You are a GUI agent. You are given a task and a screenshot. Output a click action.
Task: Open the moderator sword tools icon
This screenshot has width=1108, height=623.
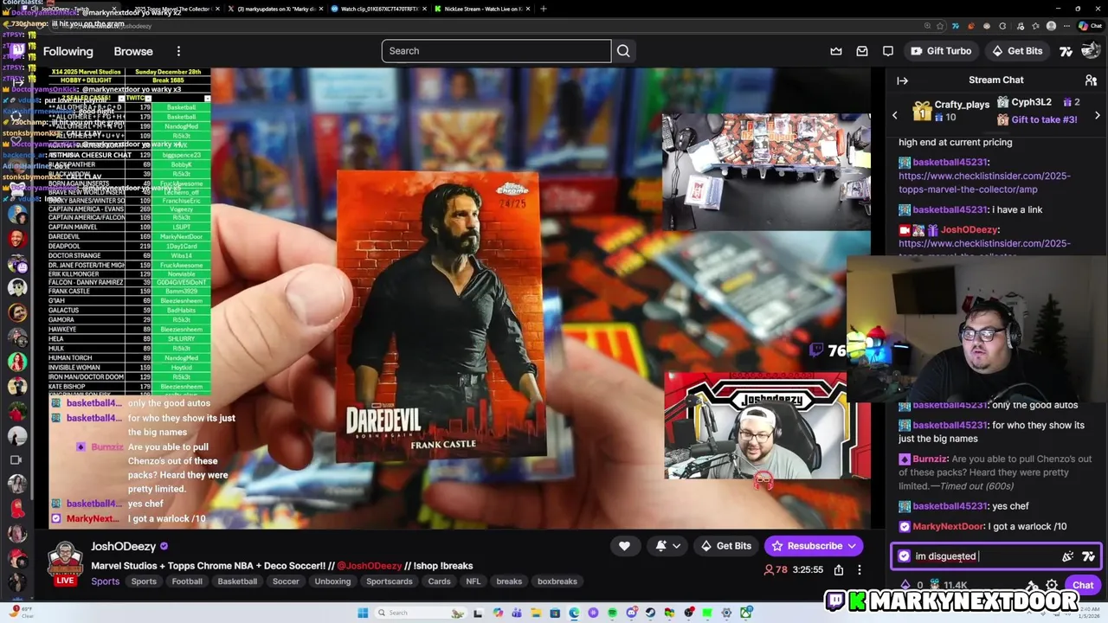(1032, 586)
